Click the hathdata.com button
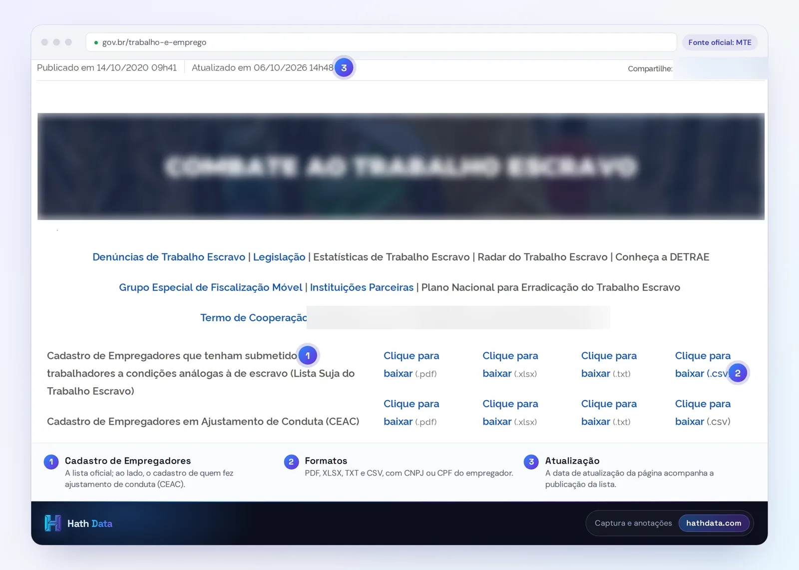799x570 pixels. tap(714, 523)
